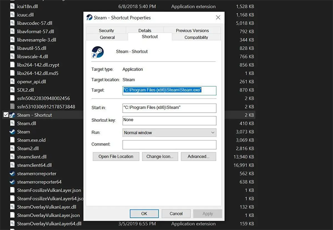This screenshot has height=230, width=333.
Task: Click inside the Target path field
Action: (x=170, y=90)
